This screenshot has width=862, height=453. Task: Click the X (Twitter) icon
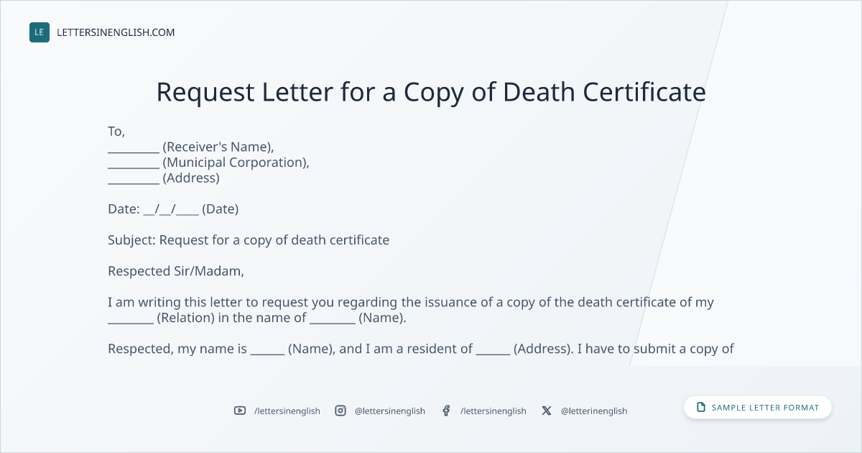547,411
